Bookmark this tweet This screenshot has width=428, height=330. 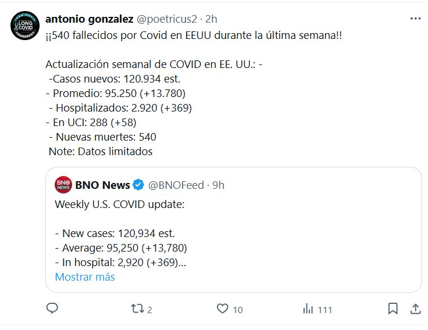point(393,309)
